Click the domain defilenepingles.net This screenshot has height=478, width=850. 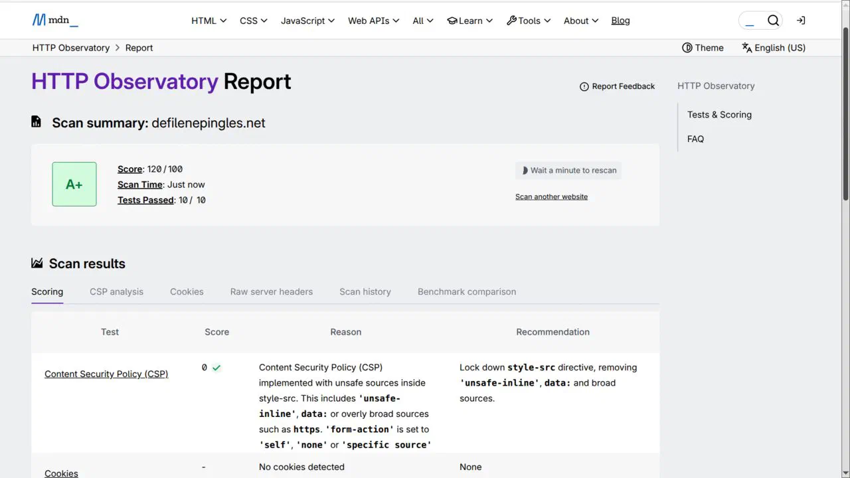[209, 123]
